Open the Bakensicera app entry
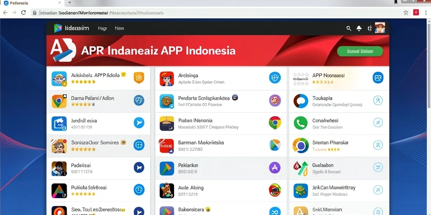431x215 pixels. [x=221, y=209]
